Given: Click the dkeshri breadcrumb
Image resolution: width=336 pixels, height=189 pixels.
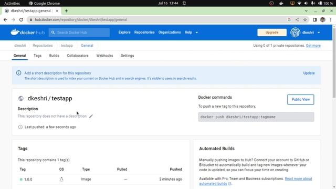Looking at the screenshot, I should (20, 46).
